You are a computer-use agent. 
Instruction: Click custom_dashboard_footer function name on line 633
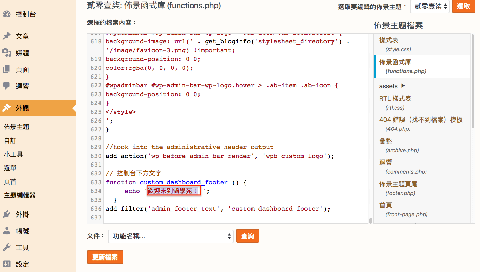(x=184, y=182)
